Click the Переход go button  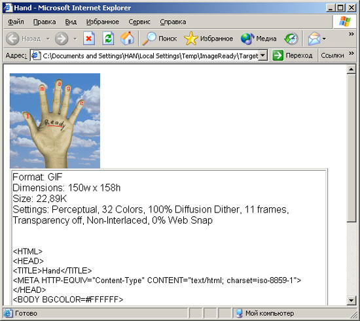(x=292, y=56)
